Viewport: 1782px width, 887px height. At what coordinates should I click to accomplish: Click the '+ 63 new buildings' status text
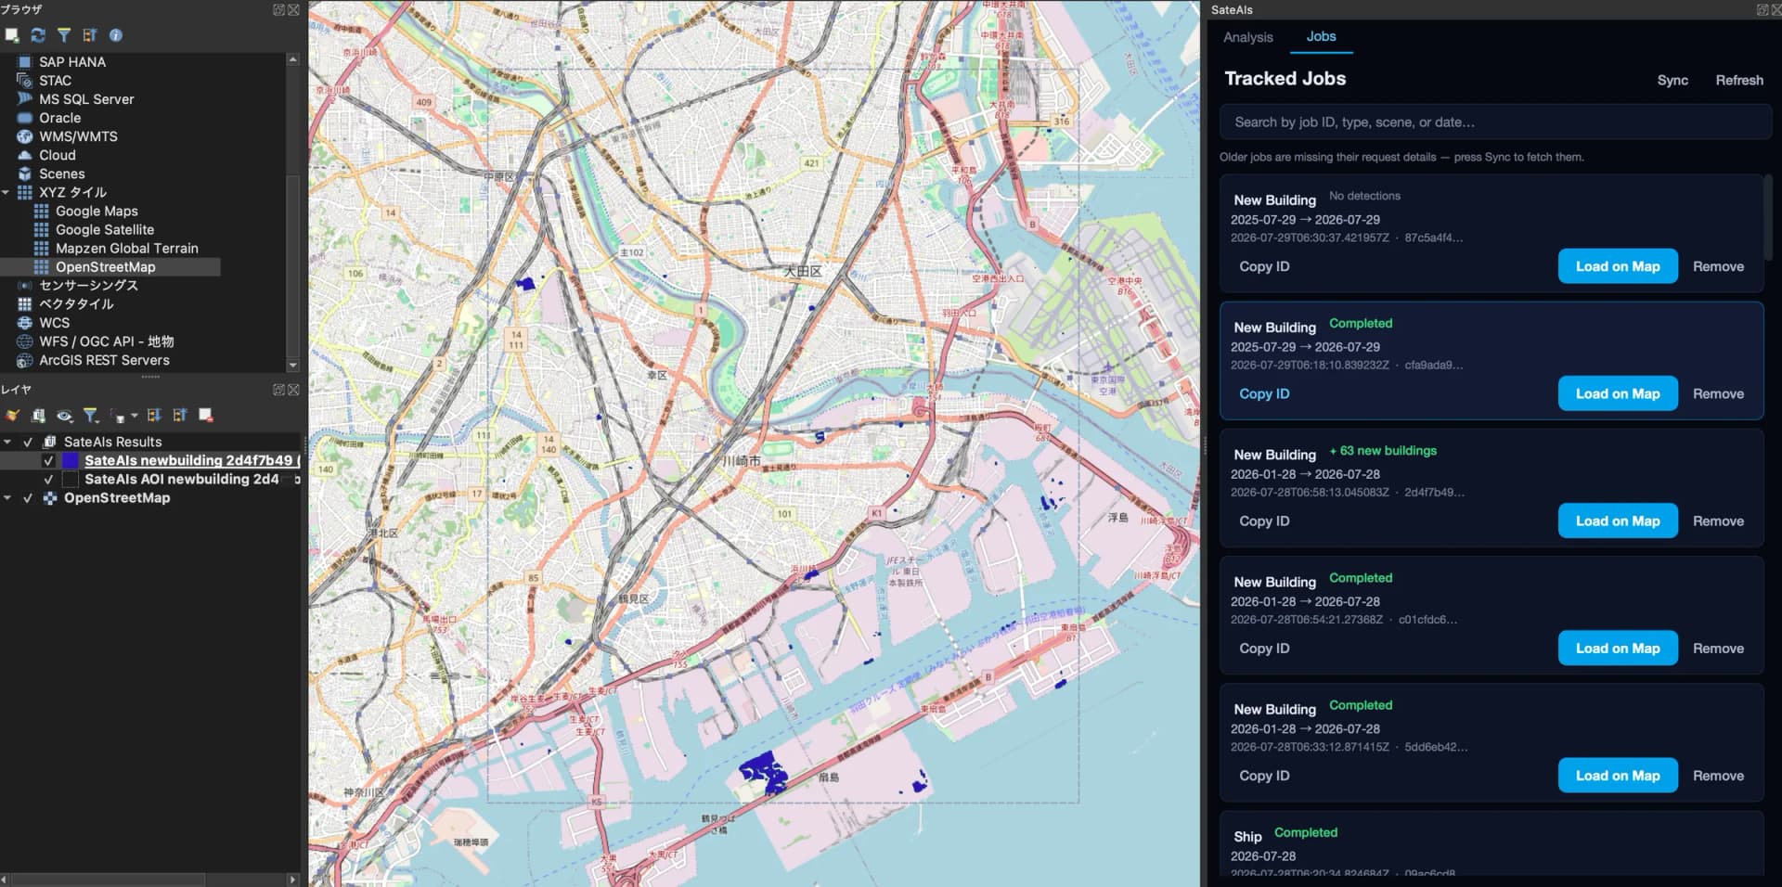pyautogui.click(x=1383, y=451)
